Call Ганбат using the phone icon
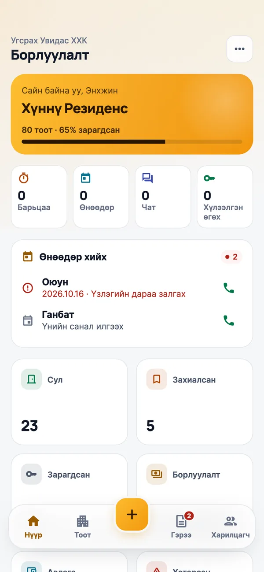 coord(229,320)
